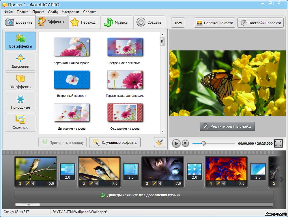Select slide 4 orange fractal thumbnail
Viewport: 288px width, 217px height.
[226, 169]
